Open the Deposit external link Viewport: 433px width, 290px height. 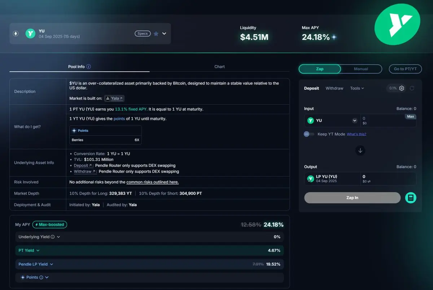tap(84, 165)
